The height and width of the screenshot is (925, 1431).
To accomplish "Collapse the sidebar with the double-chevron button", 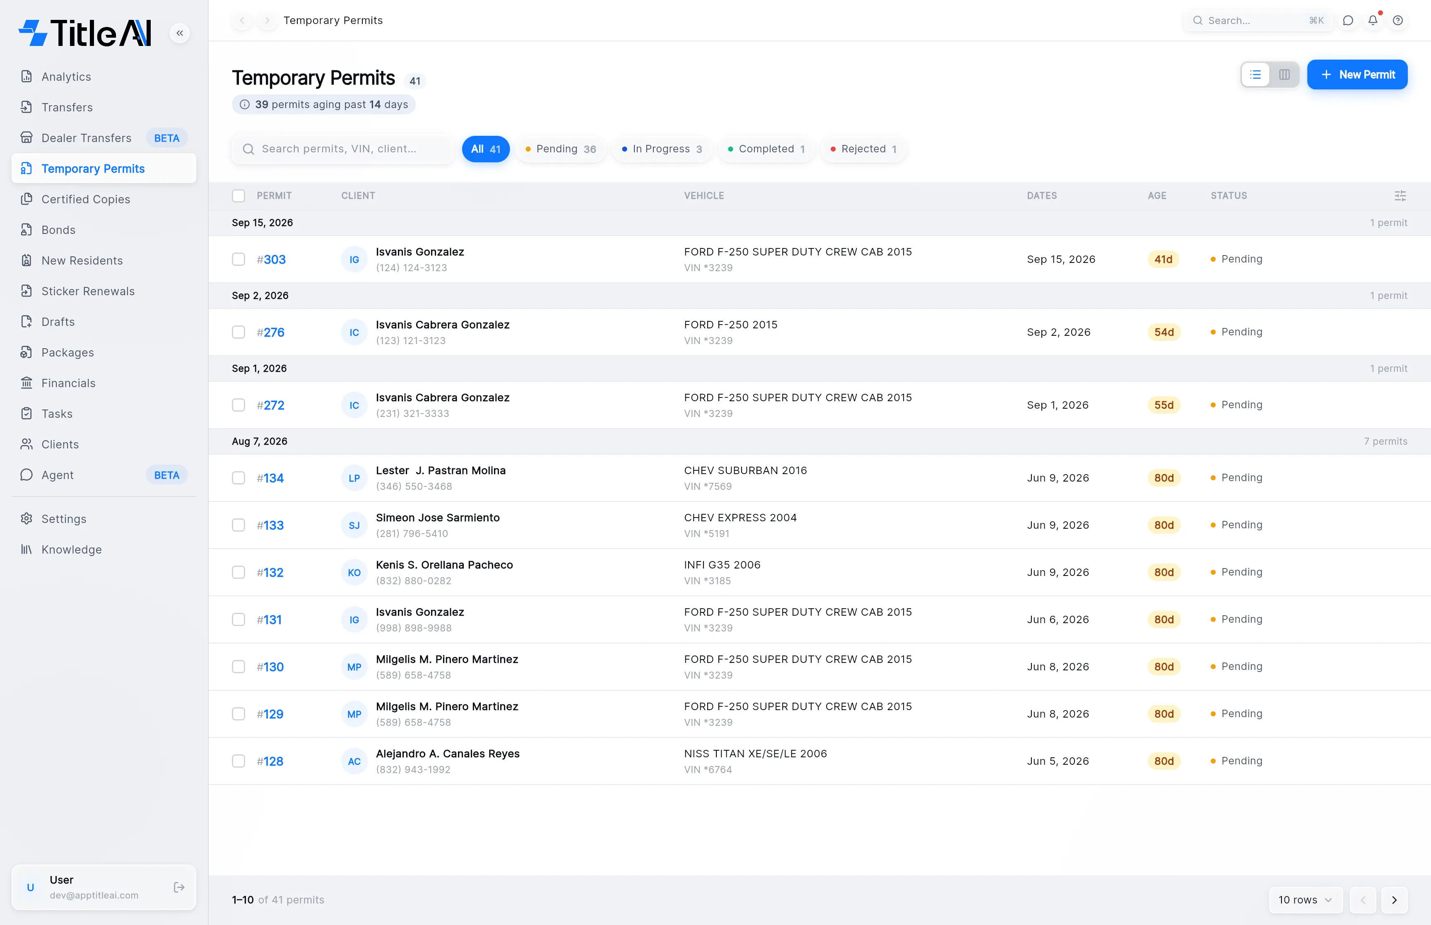I will coord(180,33).
